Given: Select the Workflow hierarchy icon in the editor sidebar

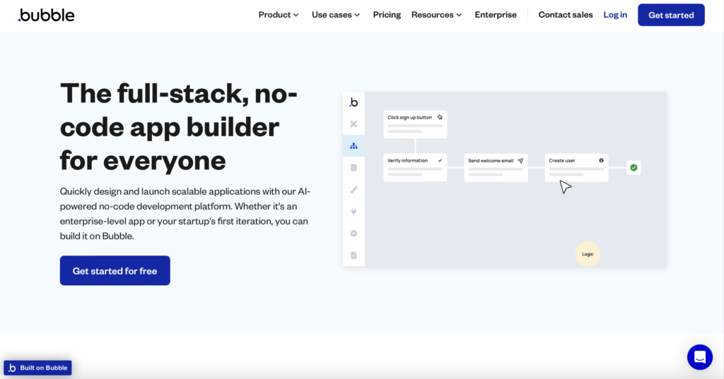Looking at the screenshot, I should pos(354,146).
